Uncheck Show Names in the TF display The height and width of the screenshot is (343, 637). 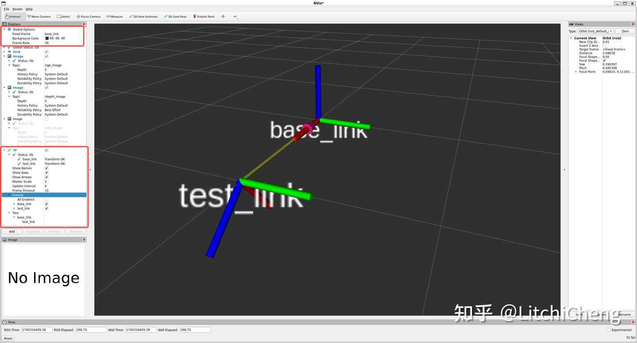[46, 168]
